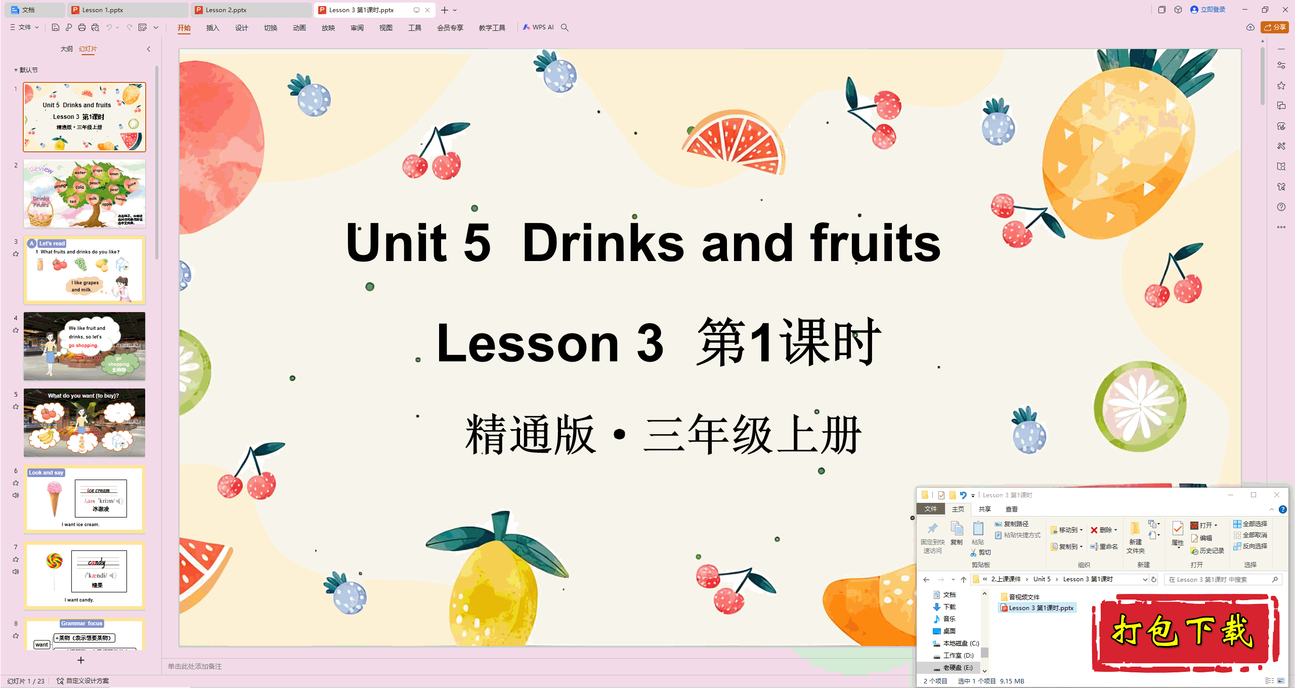Image resolution: width=1295 pixels, height=688 pixels.
Task: Open new tab dropdown arrow
Action: (x=455, y=10)
